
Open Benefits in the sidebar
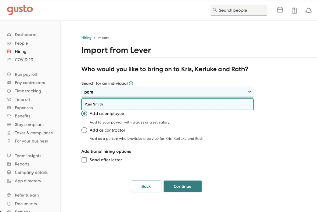[x=22, y=116]
